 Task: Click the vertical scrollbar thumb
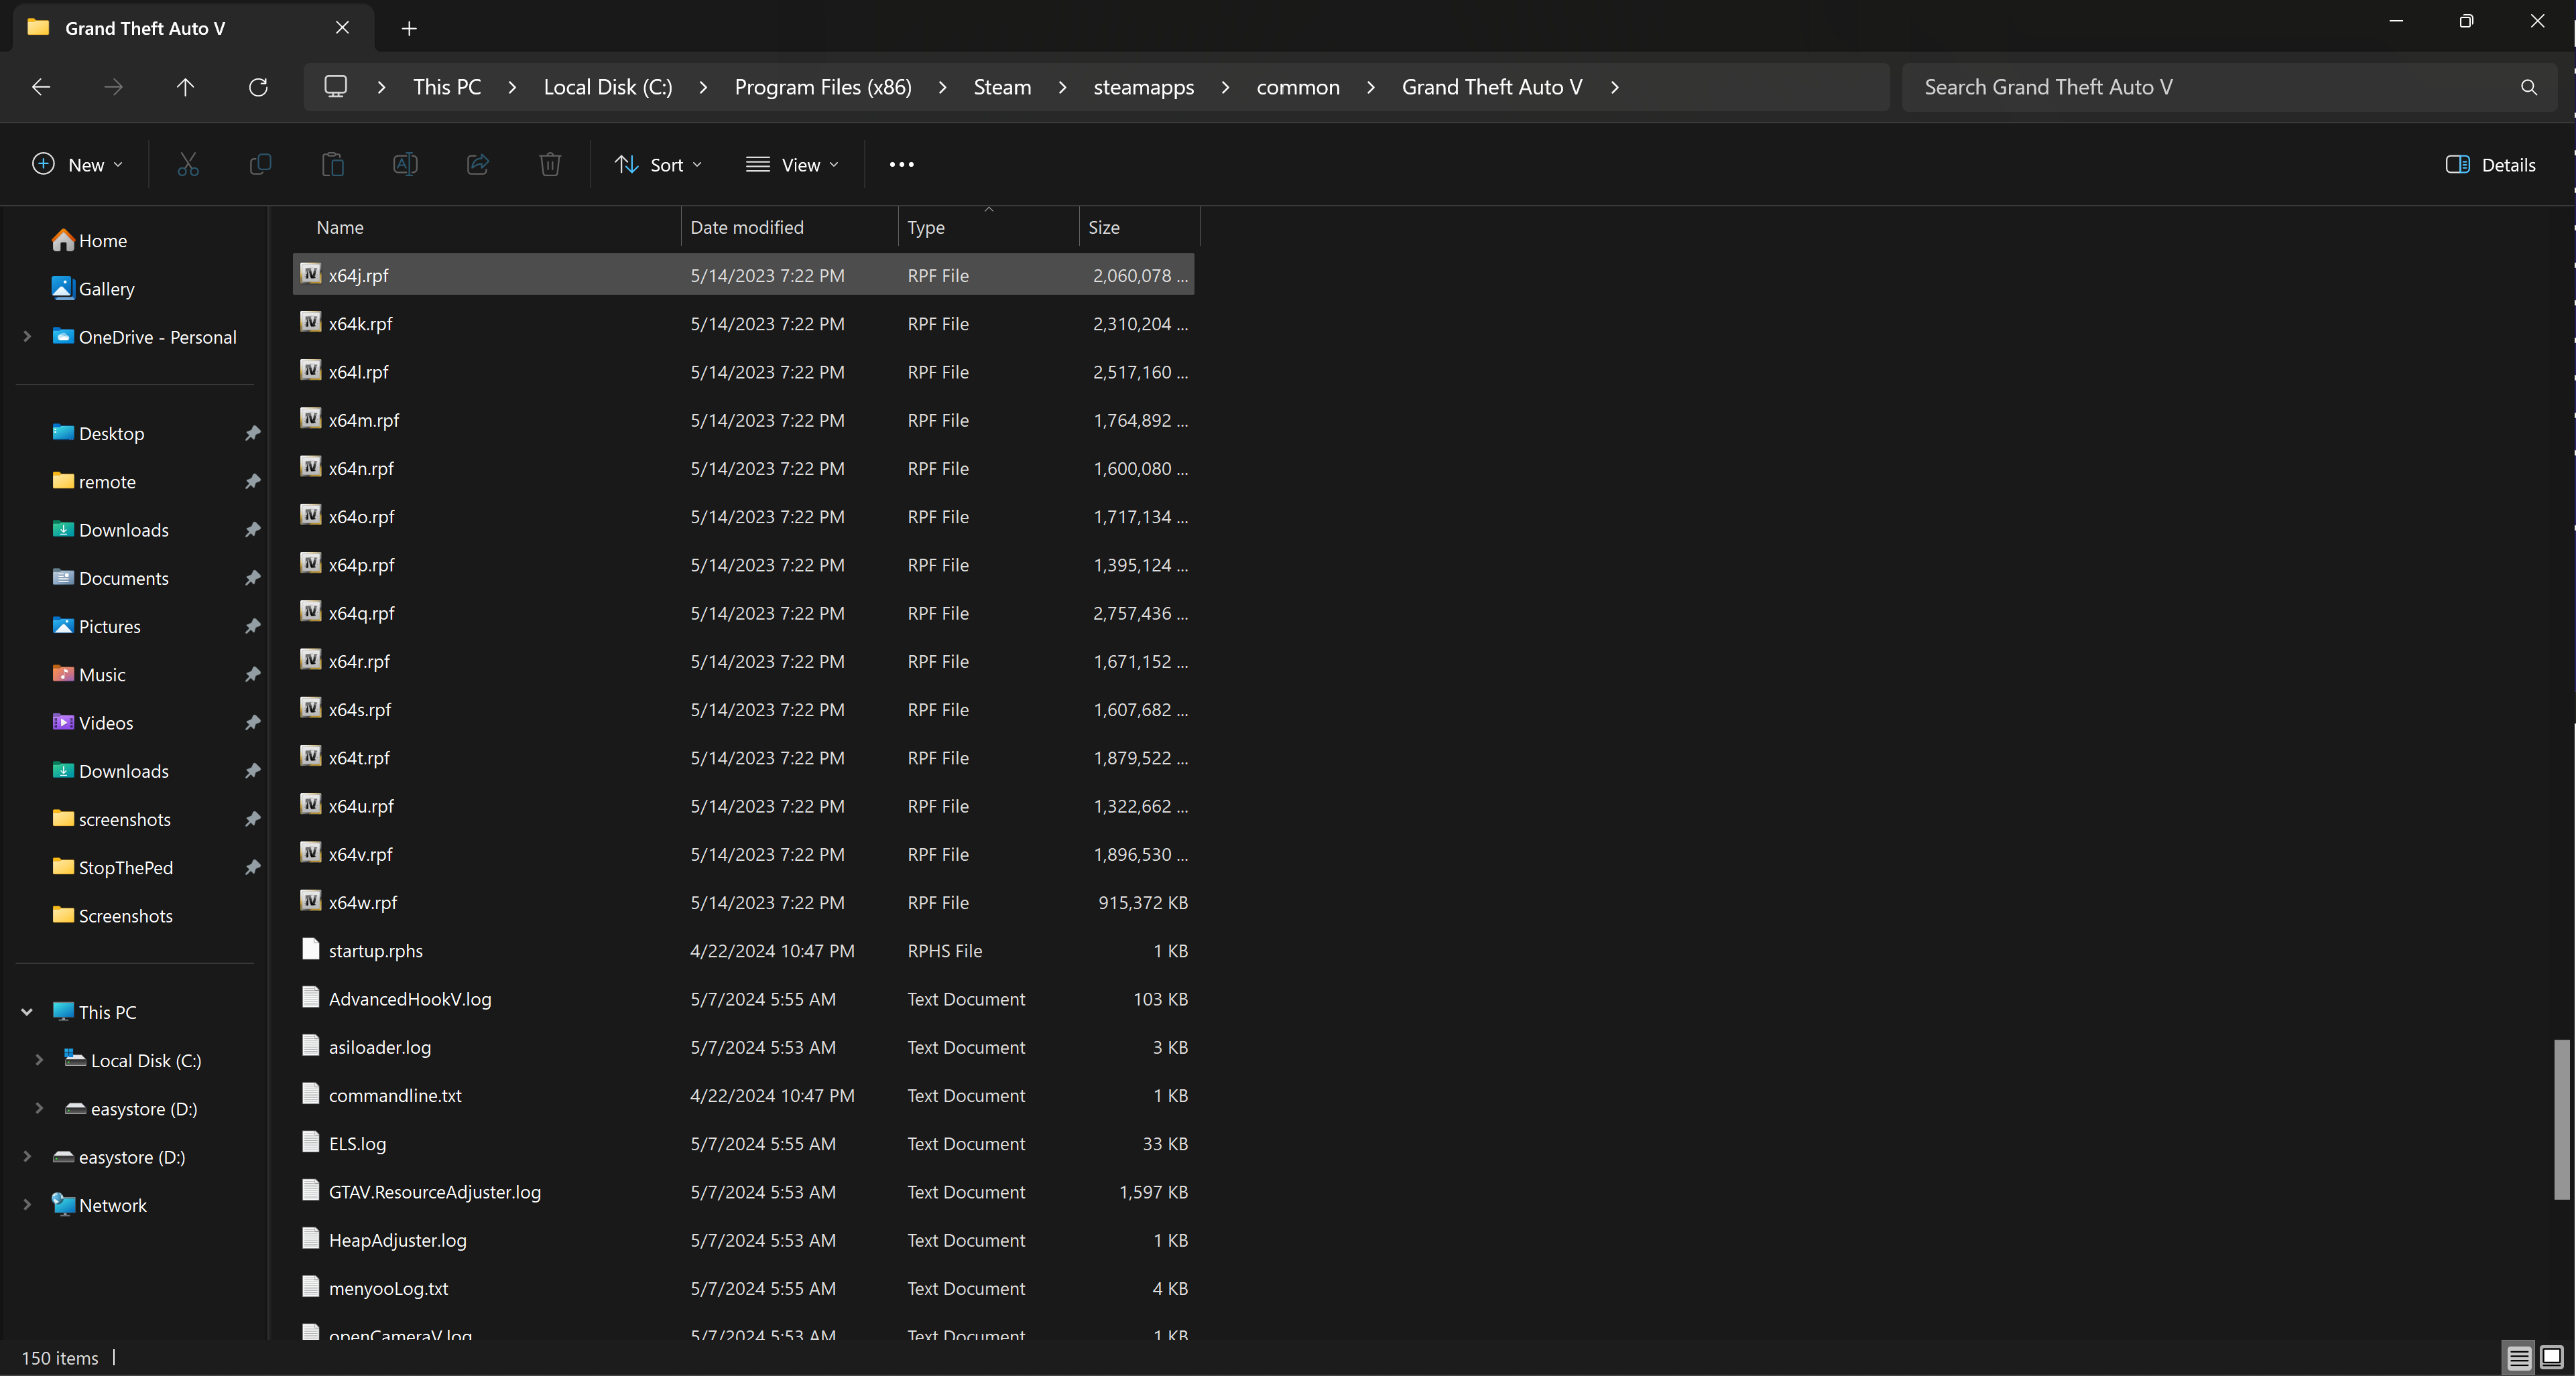click(2561, 1119)
